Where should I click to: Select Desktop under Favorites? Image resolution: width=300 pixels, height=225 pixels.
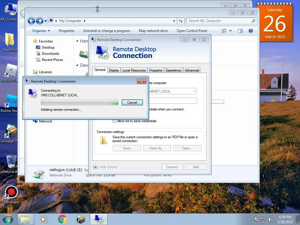[x=48, y=47]
